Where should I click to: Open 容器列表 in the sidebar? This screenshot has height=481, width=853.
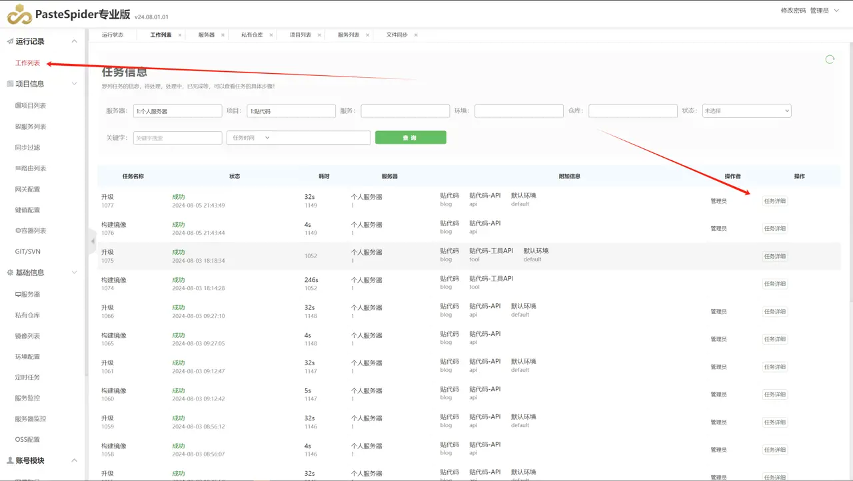(x=31, y=231)
